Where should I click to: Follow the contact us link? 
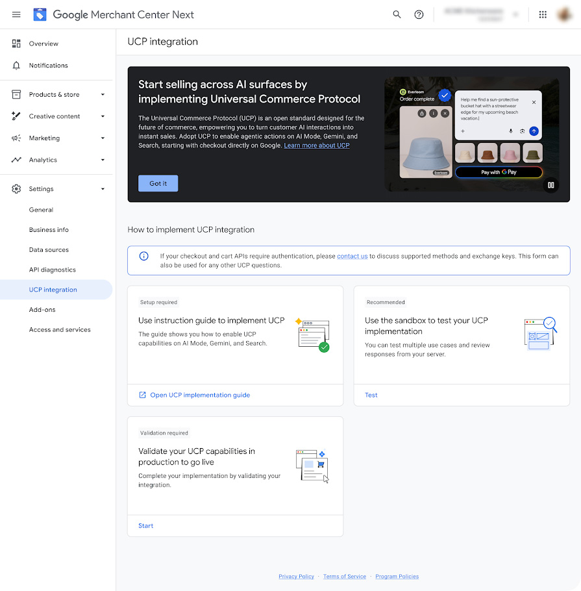pyautogui.click(x=352, y=257)
